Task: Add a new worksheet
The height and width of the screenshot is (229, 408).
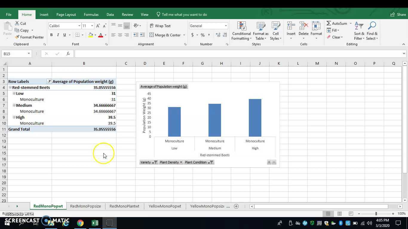Action: pyautogui.click(x=236, y=206)
